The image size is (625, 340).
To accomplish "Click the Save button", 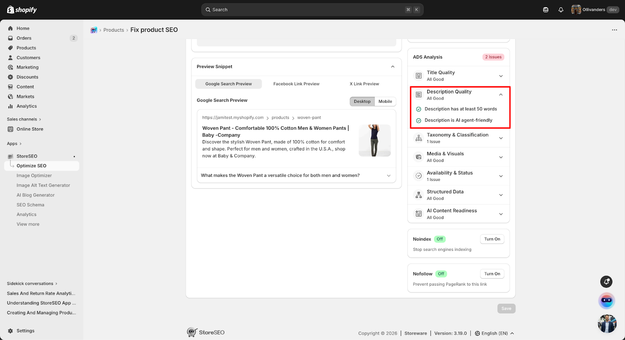I will (506, 309).
